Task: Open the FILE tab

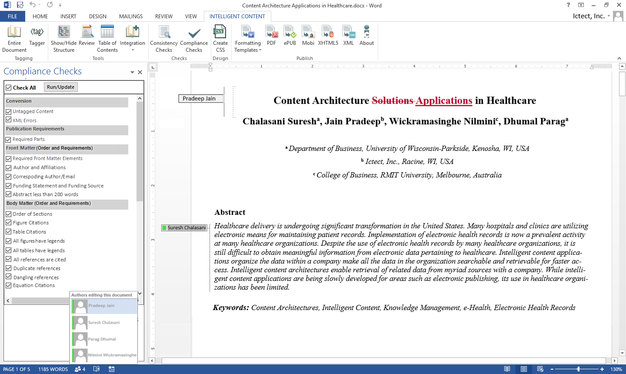Action: pyautogui.click(x=13, y=17)
